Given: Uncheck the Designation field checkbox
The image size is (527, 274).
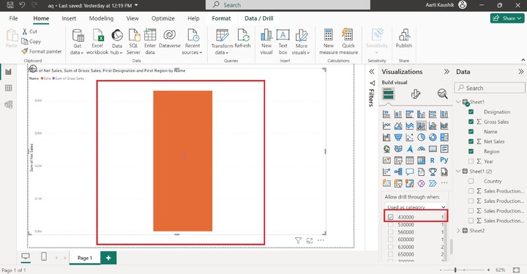Looking at the screenshot, I should [471, 112].
